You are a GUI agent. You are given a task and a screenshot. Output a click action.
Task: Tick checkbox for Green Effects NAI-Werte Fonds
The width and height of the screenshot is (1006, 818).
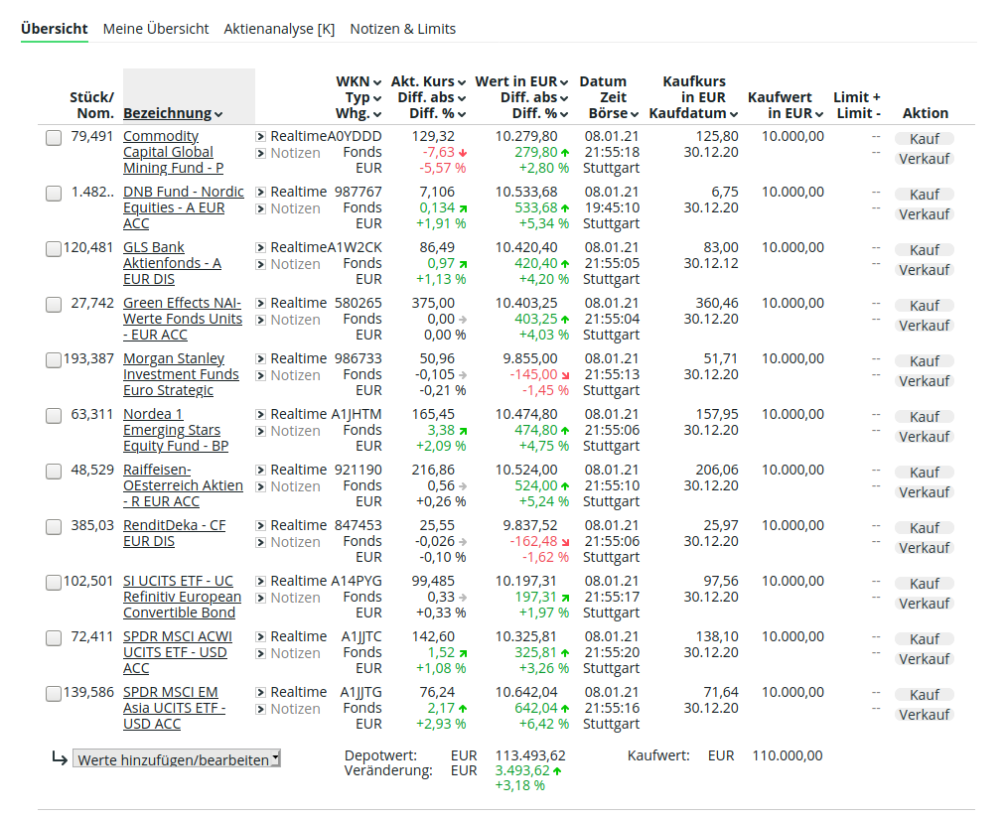click(x=54, y=305)
